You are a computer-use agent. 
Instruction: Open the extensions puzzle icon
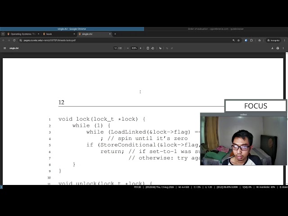(x=252, y=40)
